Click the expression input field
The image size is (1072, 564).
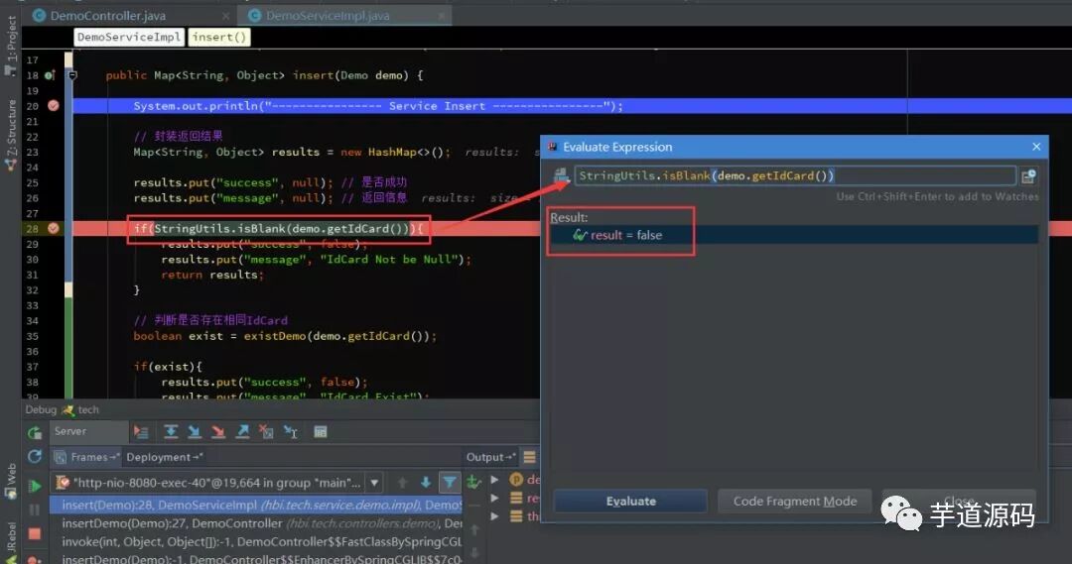click(x=794, y=176)
